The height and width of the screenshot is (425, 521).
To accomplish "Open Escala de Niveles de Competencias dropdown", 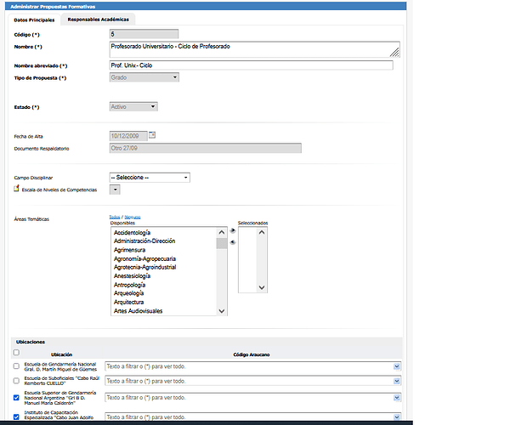I will [115, 190].
